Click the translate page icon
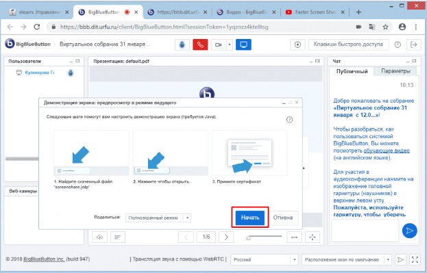 (x=371, y=27)
